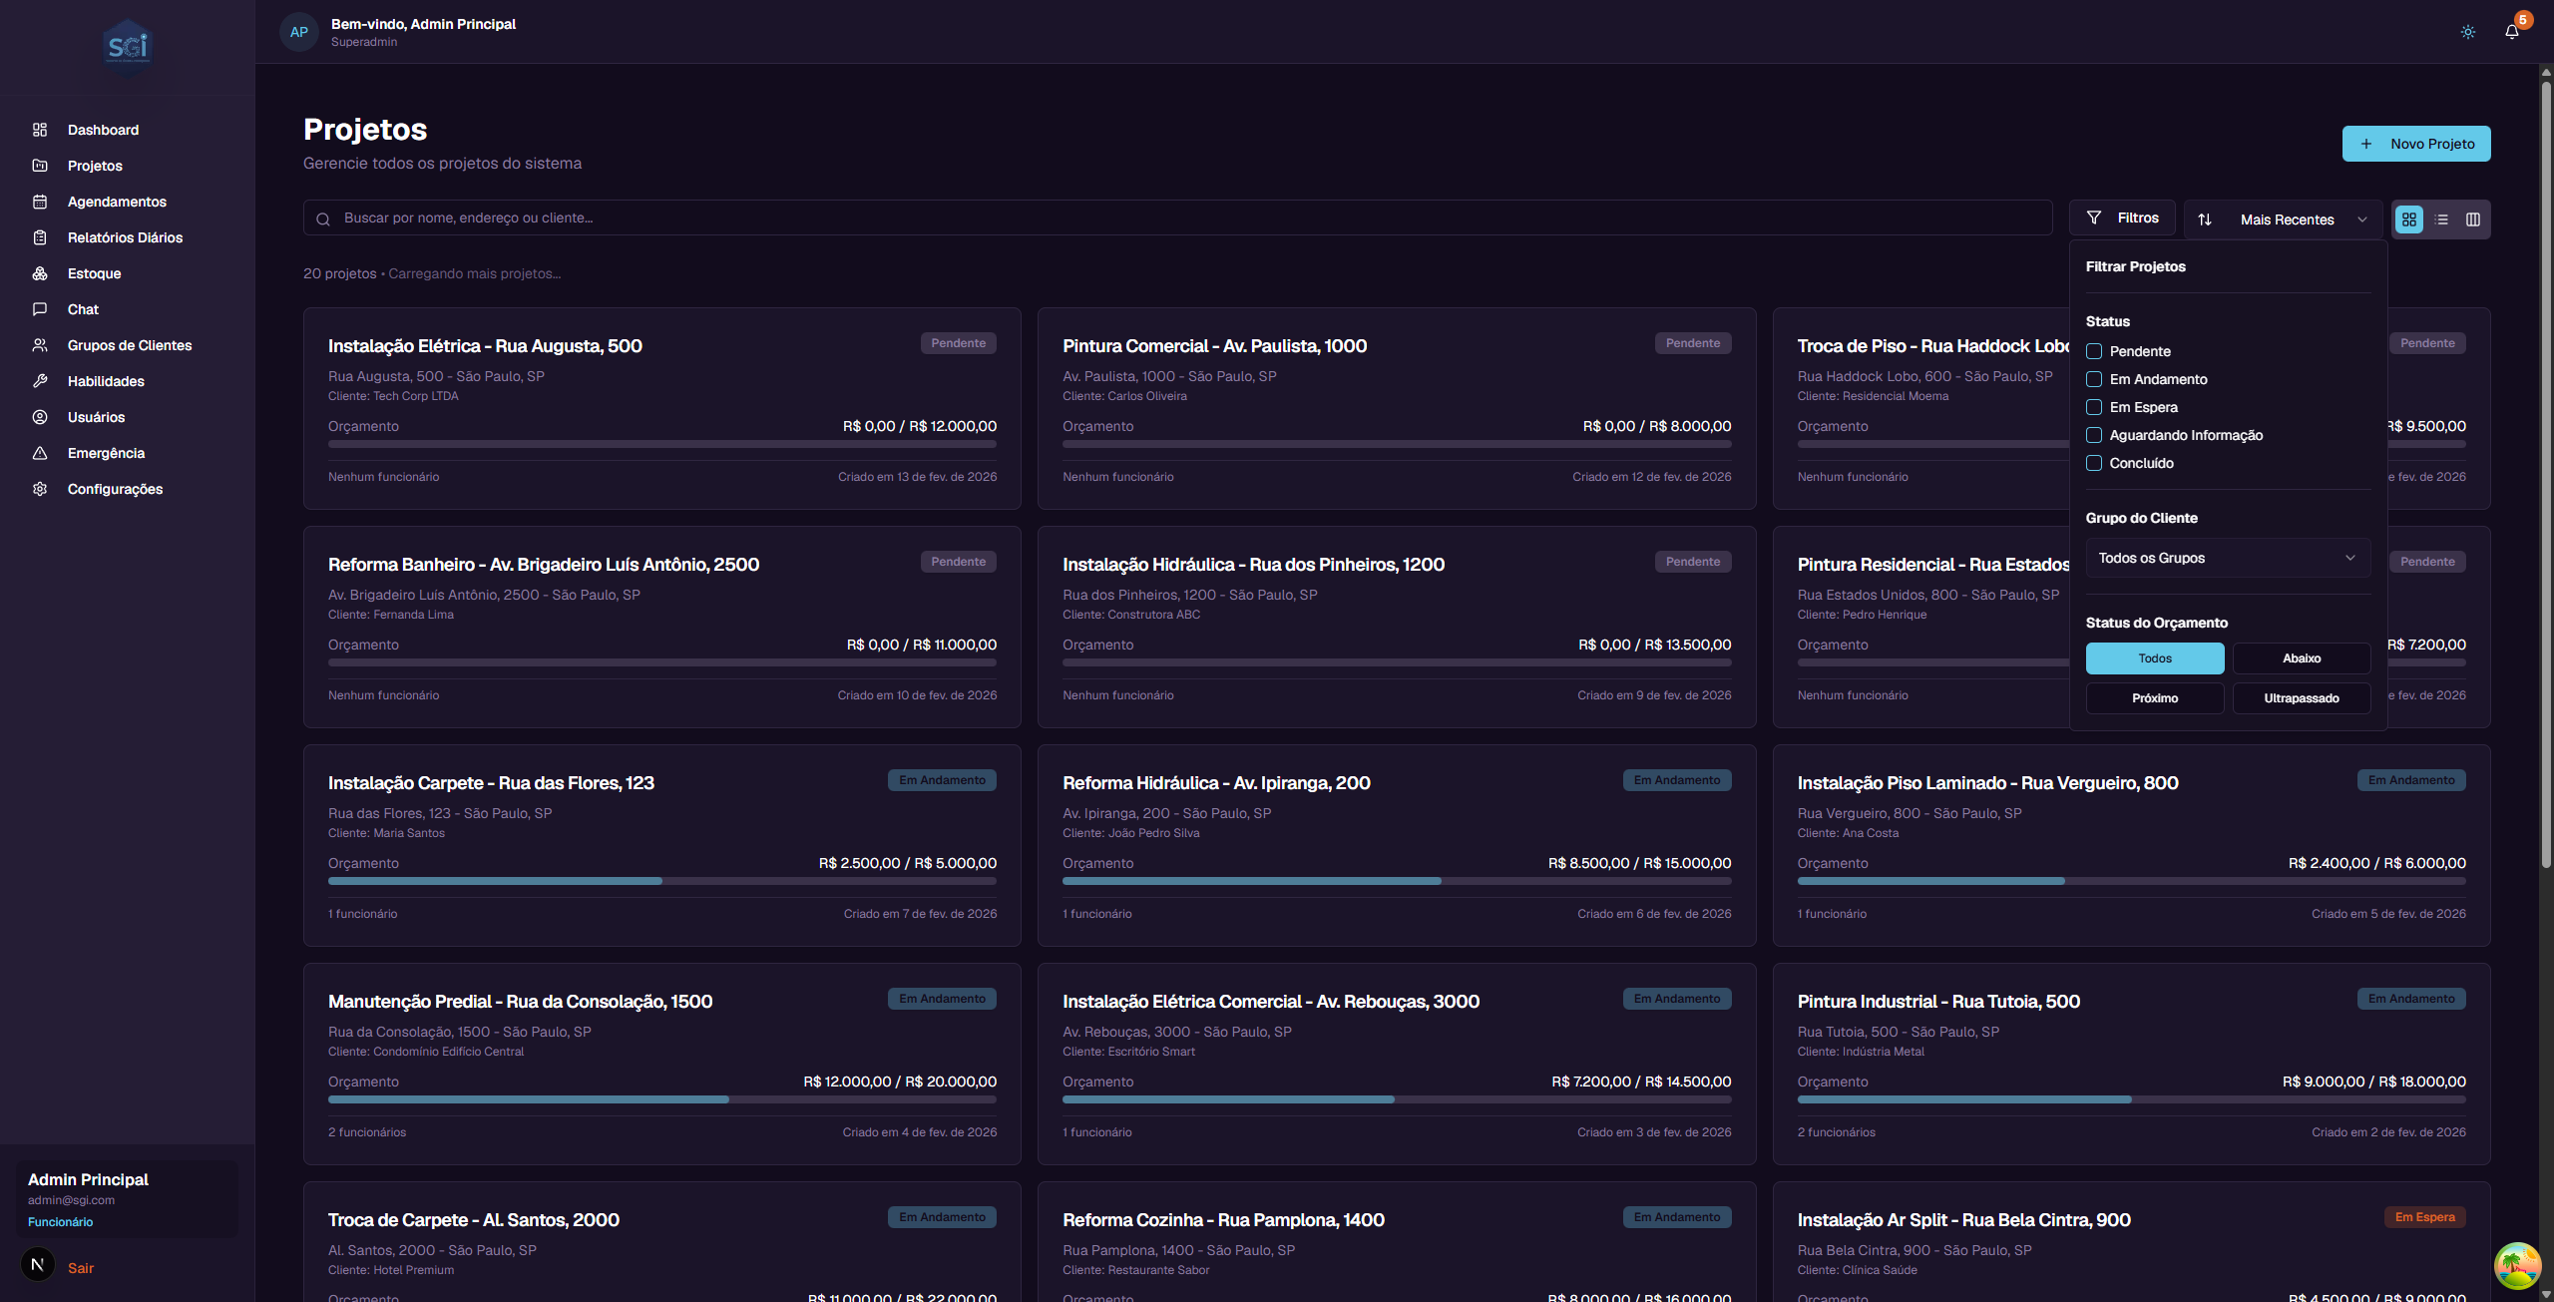Enable the Em Espera status checkbox
Image resolution: width=2554 pixels, height=1302 pixels.
[2094, 407]
